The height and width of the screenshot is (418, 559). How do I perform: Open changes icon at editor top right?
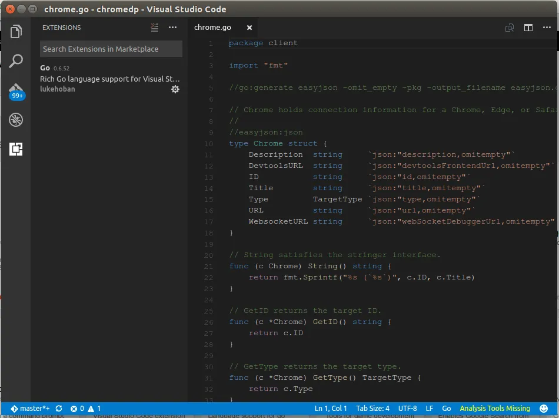510,28
